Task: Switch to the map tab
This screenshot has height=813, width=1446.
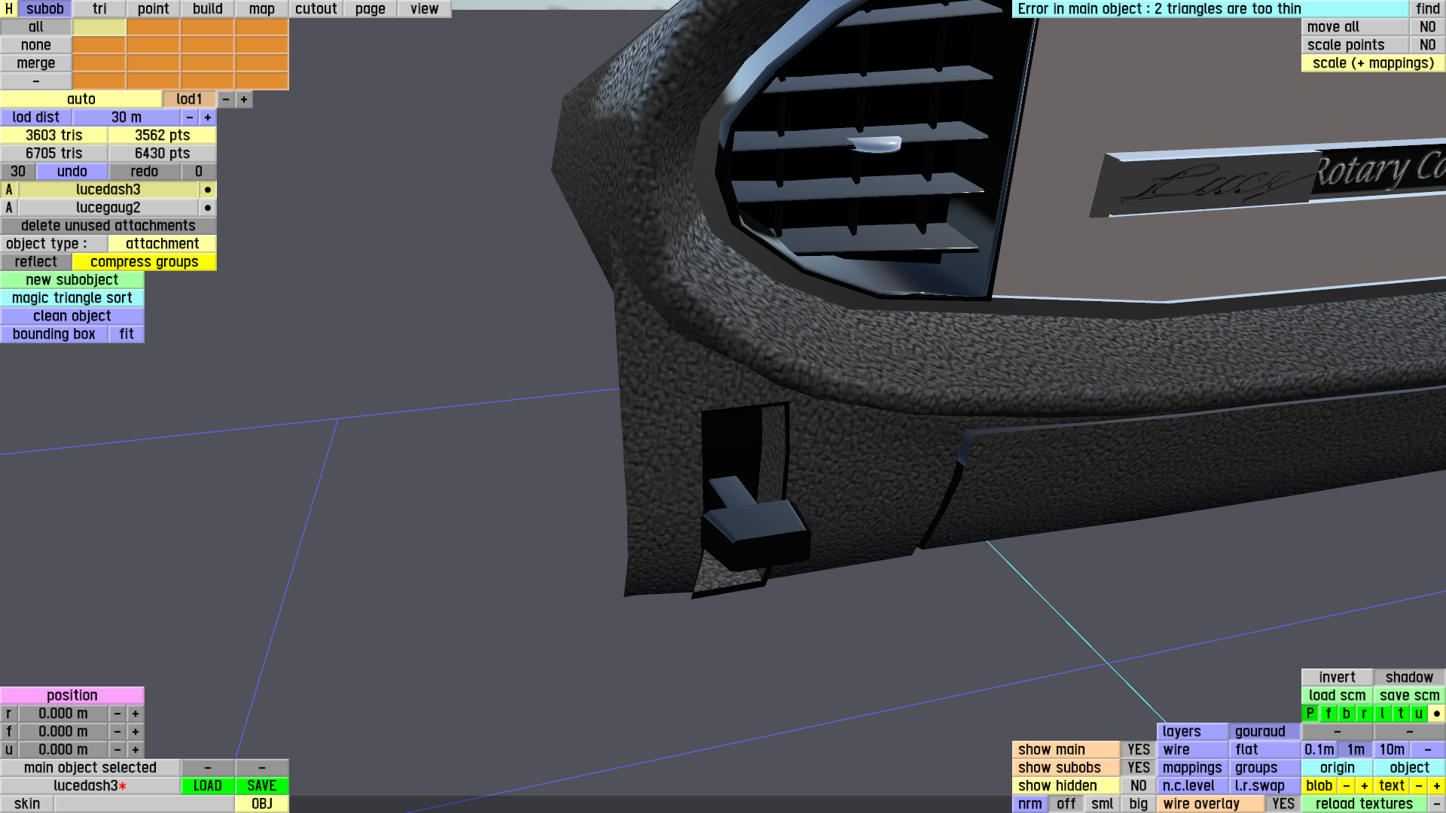Action: click(261, 9)
